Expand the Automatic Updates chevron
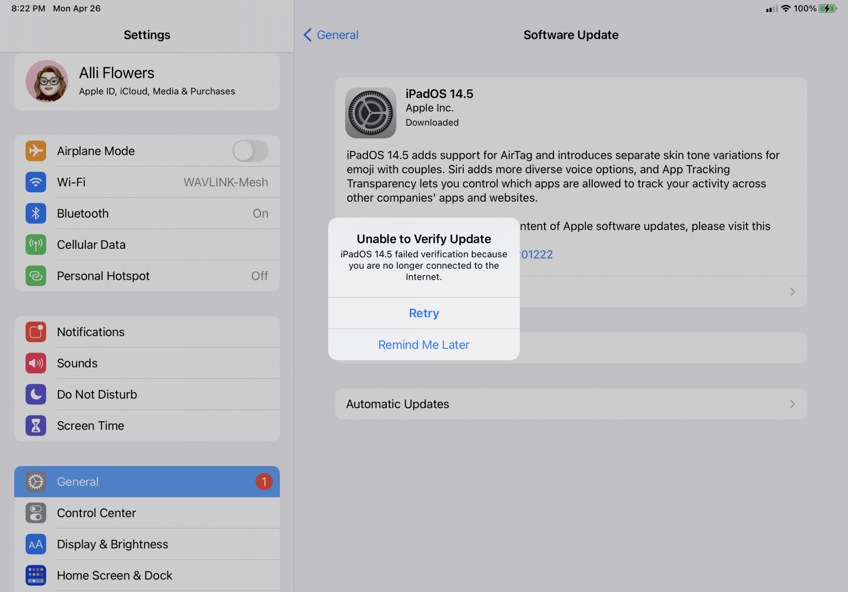Viewport: 848px width, 592px height. [x=792, y=404]
